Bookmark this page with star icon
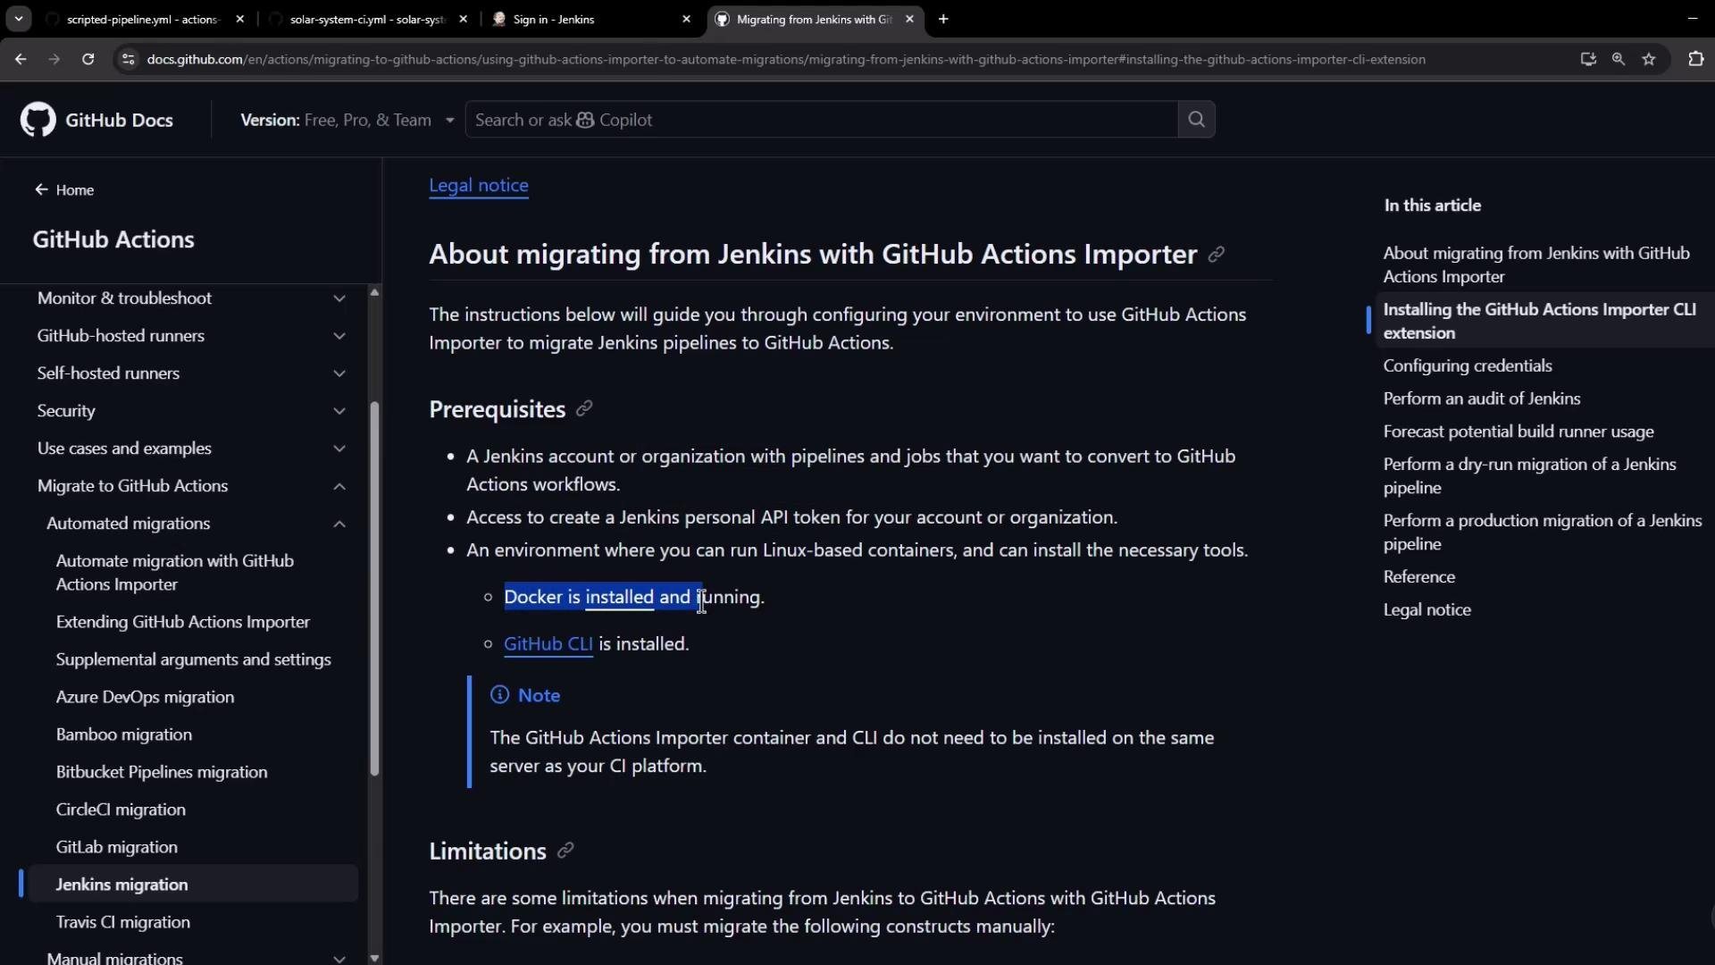The image size is (1715, 965). point(1649,59)
